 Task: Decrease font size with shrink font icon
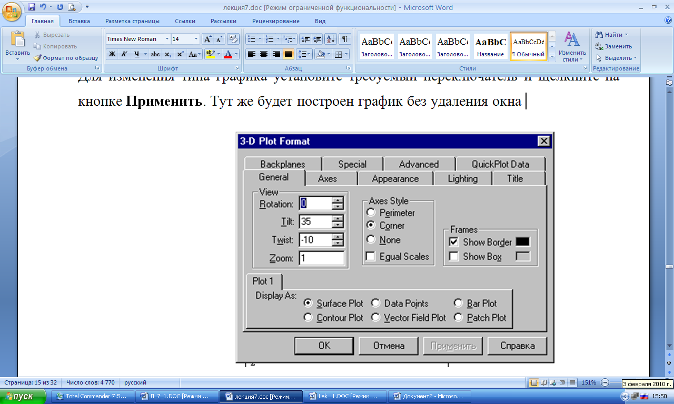click(219, 39)
